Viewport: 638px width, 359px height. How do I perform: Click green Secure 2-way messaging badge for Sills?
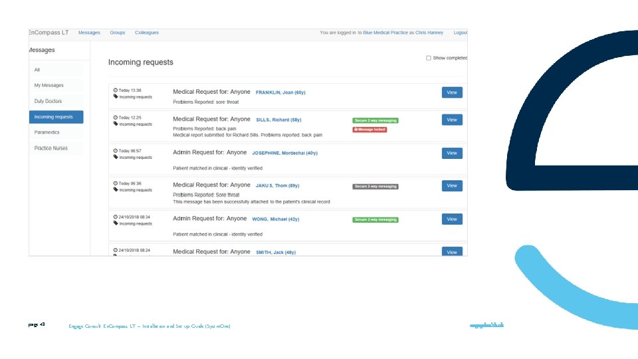point(375,120)
